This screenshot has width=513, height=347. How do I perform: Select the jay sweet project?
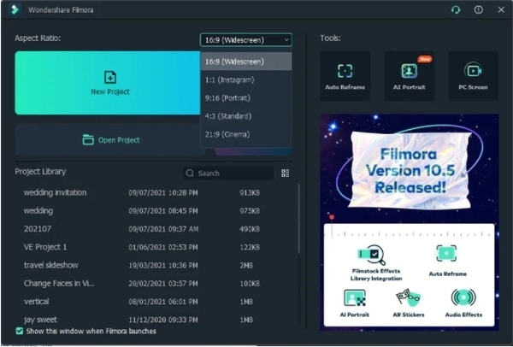point(156,320)
